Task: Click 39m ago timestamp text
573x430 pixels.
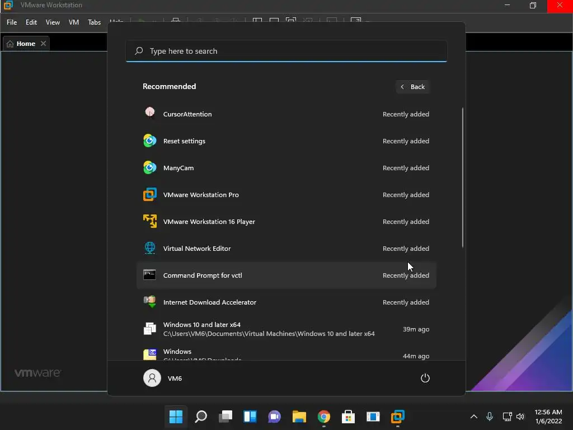Action: click(416, 329)
